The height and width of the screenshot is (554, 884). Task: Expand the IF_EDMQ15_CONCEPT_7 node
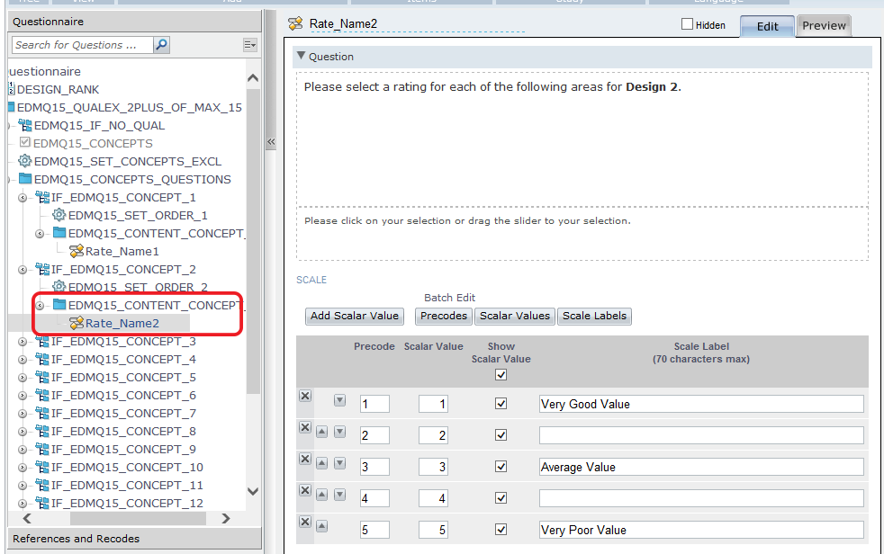(23, 414)
